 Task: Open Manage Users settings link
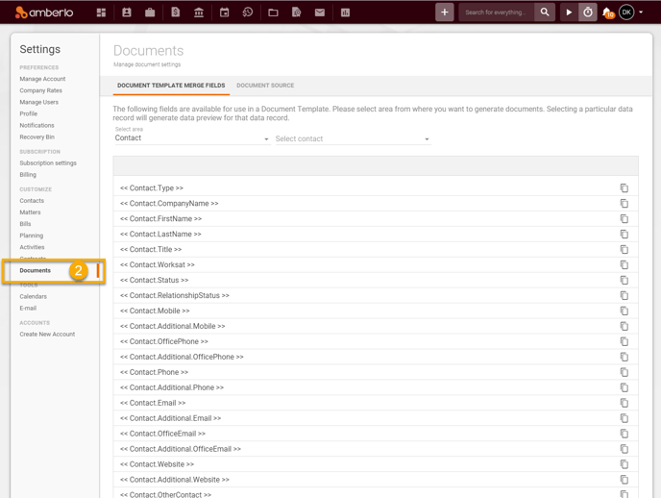[x=38, y=102]
